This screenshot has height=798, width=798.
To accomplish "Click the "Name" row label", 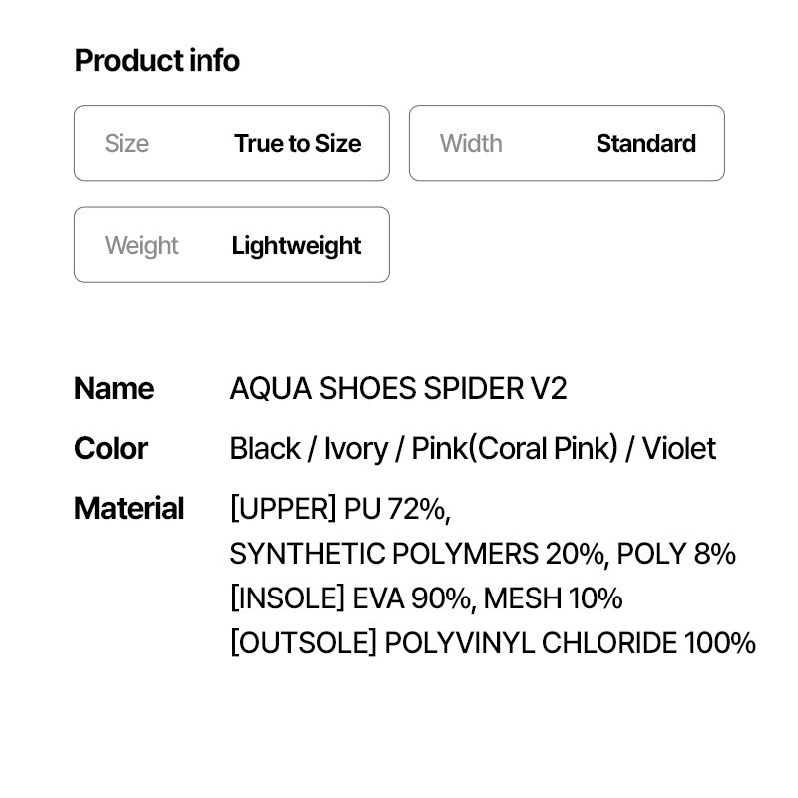I will [114, 389].
